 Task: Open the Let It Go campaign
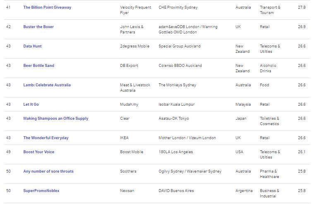pos(31,104)
